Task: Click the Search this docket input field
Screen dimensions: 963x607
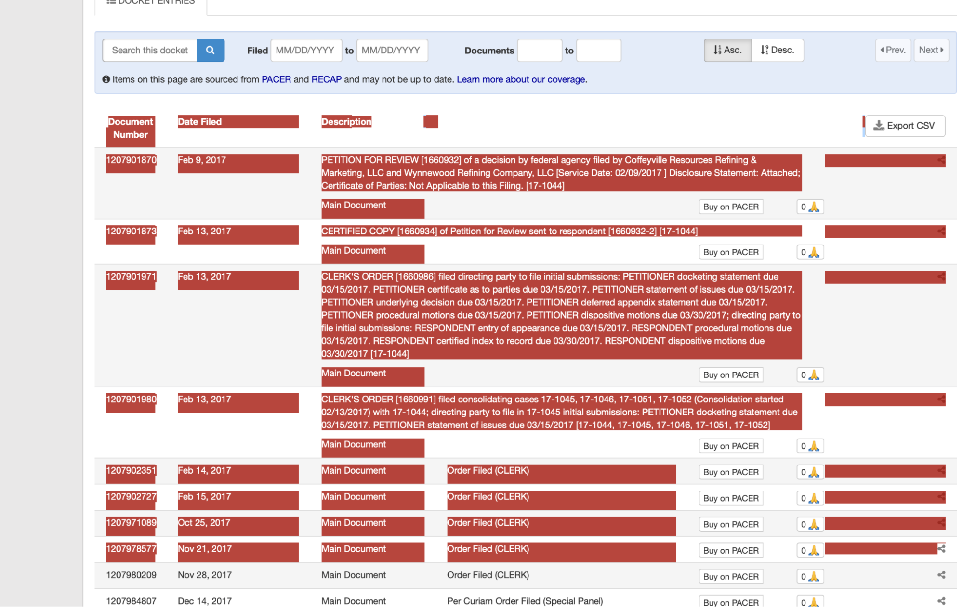Action: coord(150,50)
